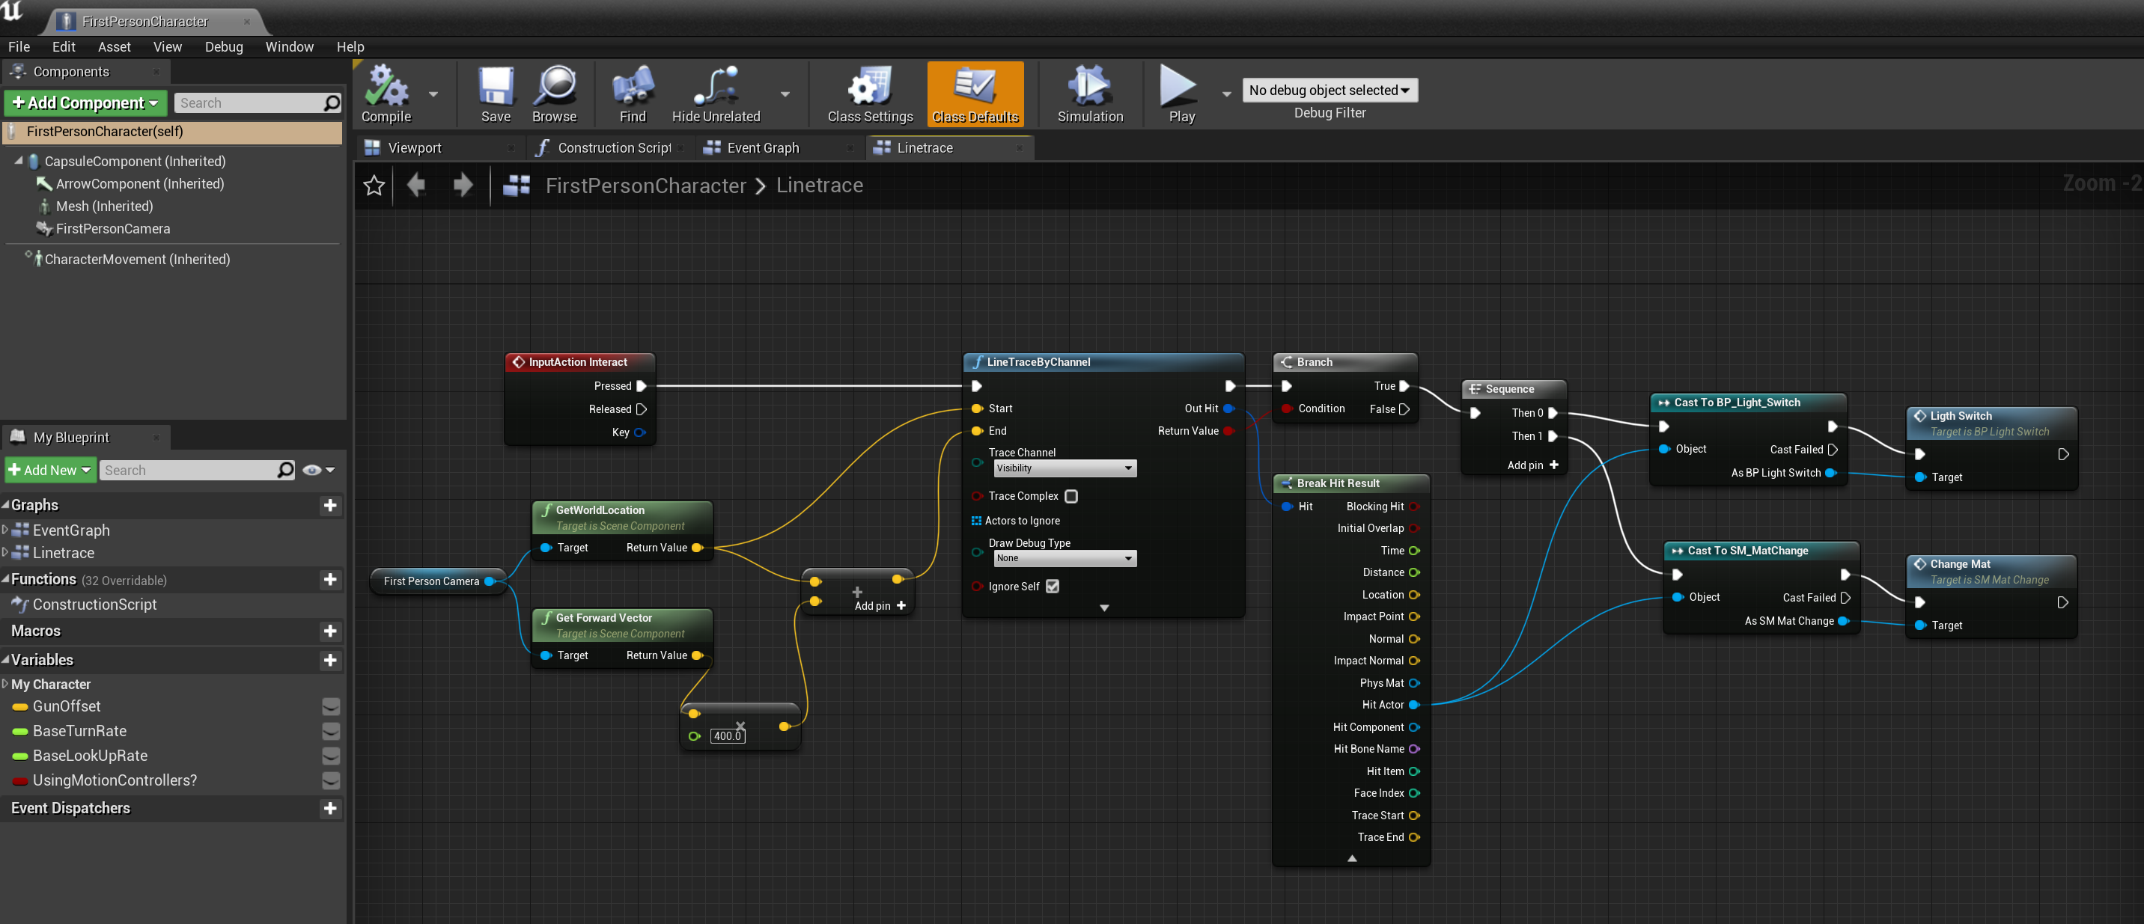Image resolution: width=2144 pixels, height=924 pixels.
Task: Open the visibility eye filter in My Blueprint
Action: (313, 470)
